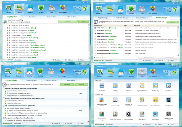The image size is (182, 127).
Task: Switch to the Disk Clean tab
Action: click(x=32, y=17)
